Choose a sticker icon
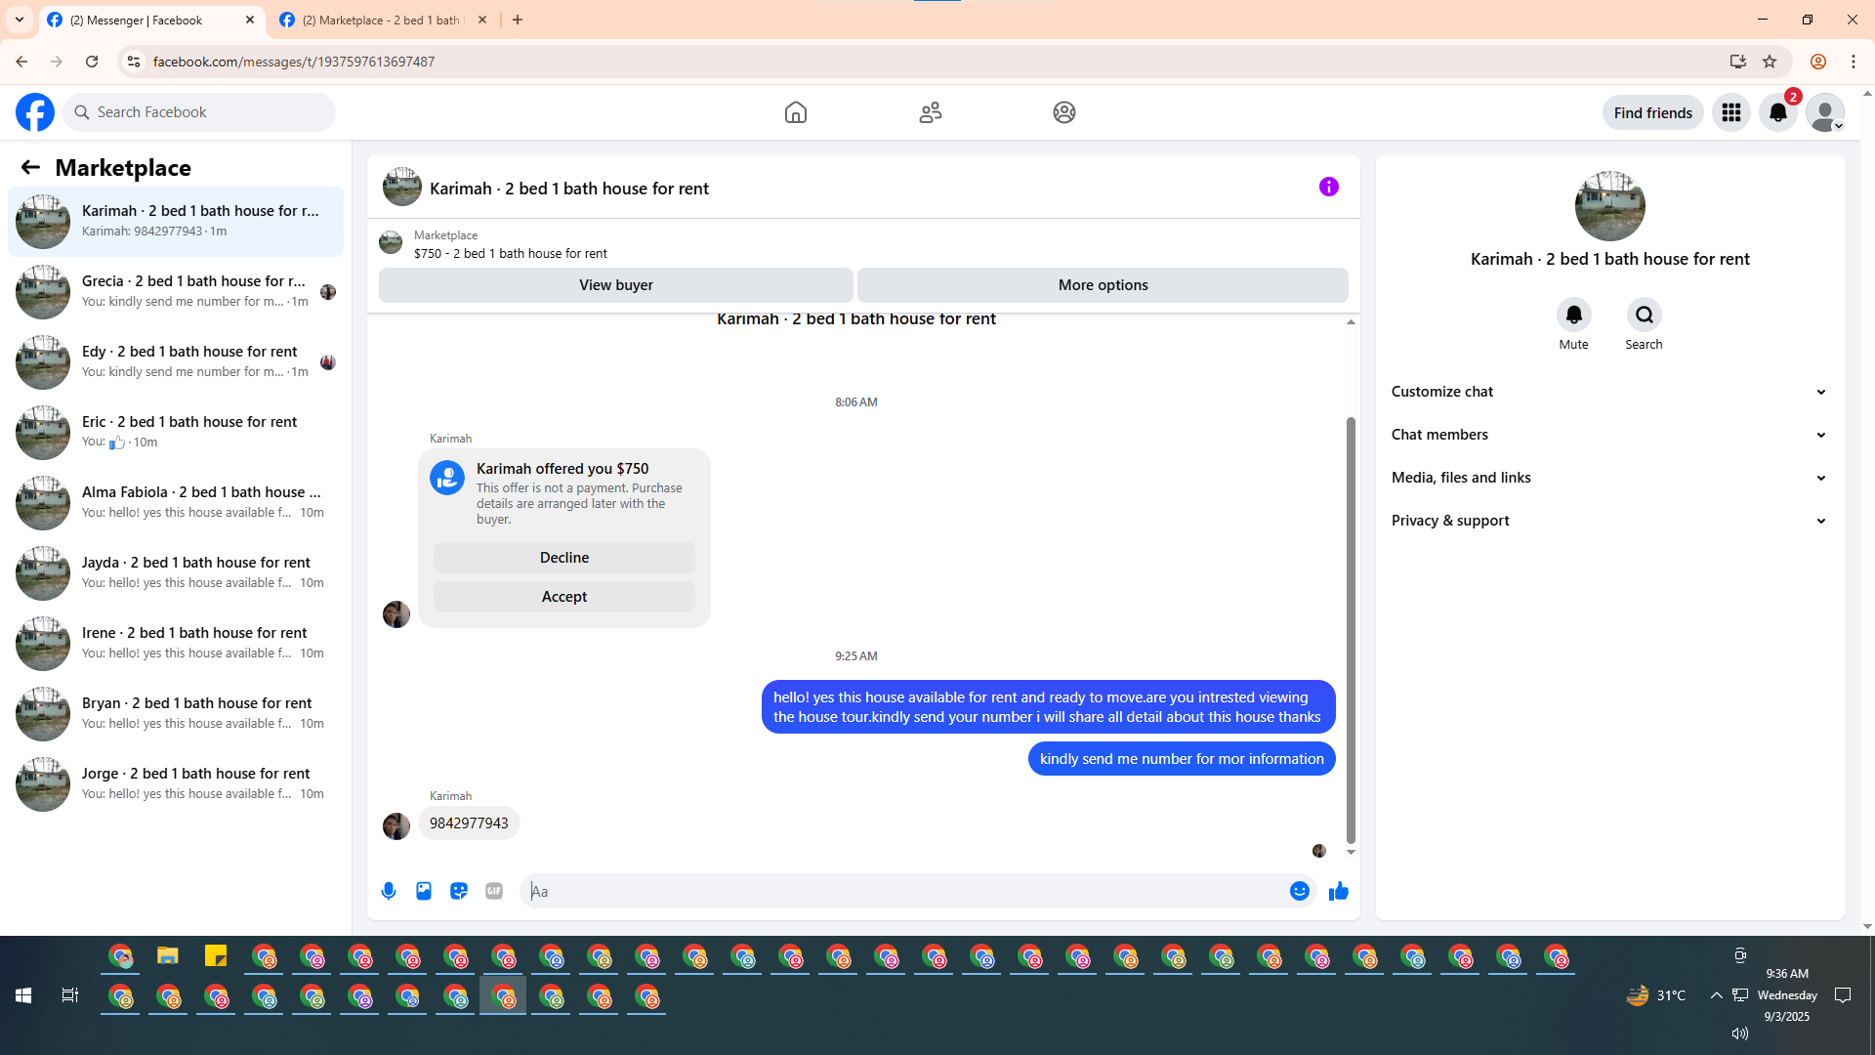This screenshot has height=1055, width=1875. pyautogui.click(x=459, y=891)
